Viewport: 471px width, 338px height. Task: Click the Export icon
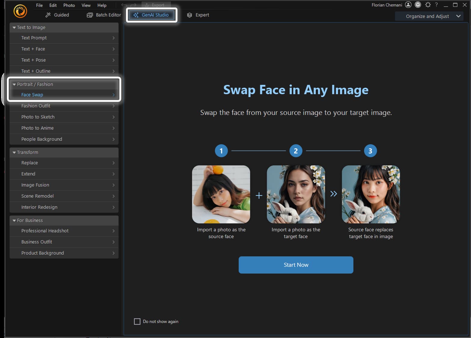click(146, 5)
